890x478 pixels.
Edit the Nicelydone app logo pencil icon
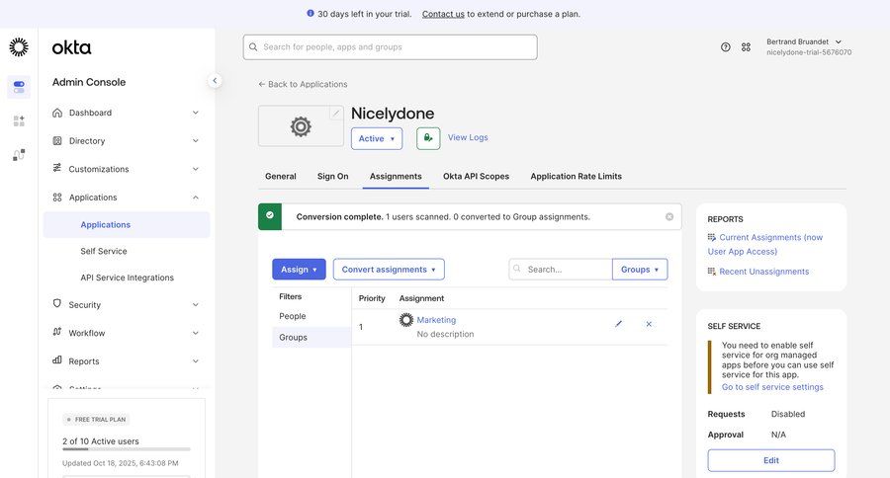(x=336, y=113)
